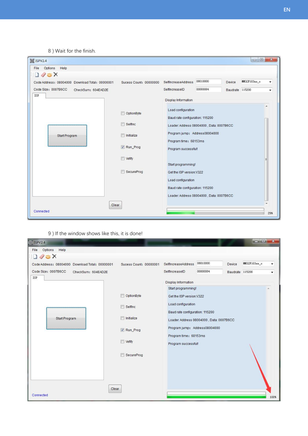Tick the SecureProg checkbox in upper window
The width and height of the screenshot is (308, 436).
point(123,172)
